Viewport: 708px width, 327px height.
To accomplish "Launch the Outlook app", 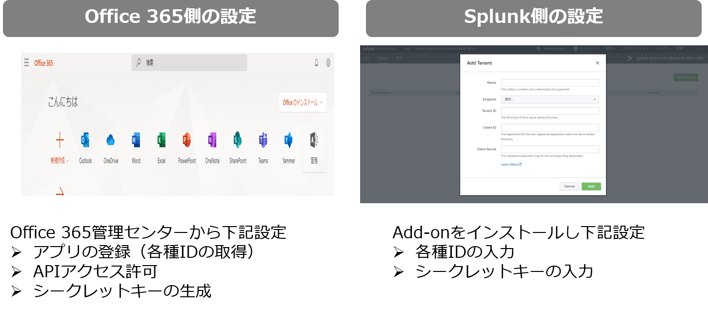I will point(85,149).
